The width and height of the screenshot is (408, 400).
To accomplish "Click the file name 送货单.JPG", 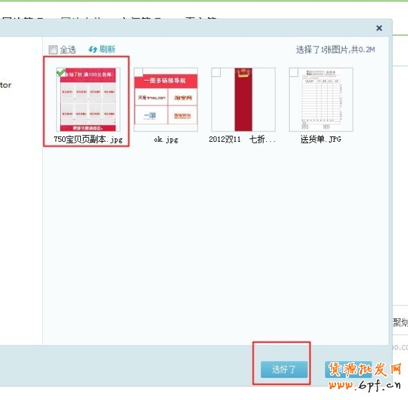I will pos(321,139).
